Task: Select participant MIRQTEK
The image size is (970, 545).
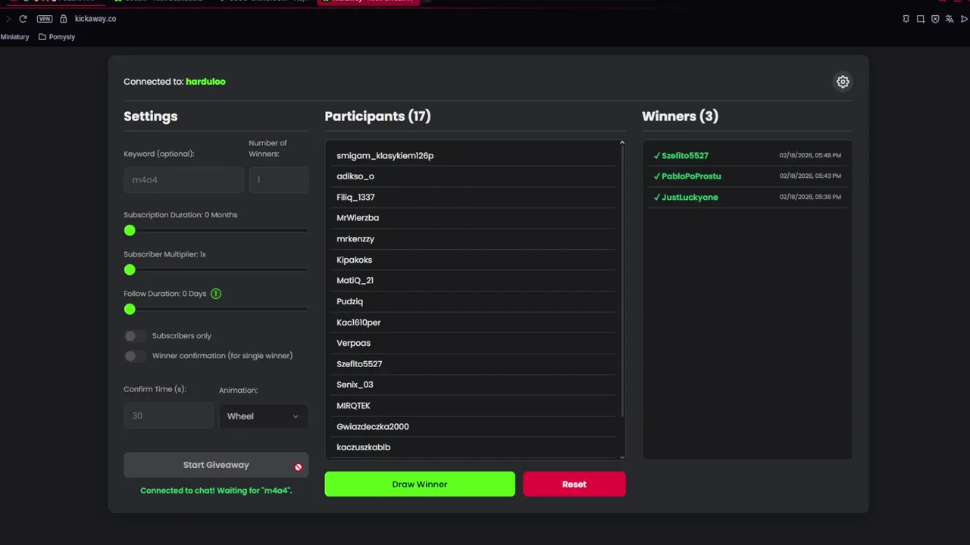Action: coord(474,406)
